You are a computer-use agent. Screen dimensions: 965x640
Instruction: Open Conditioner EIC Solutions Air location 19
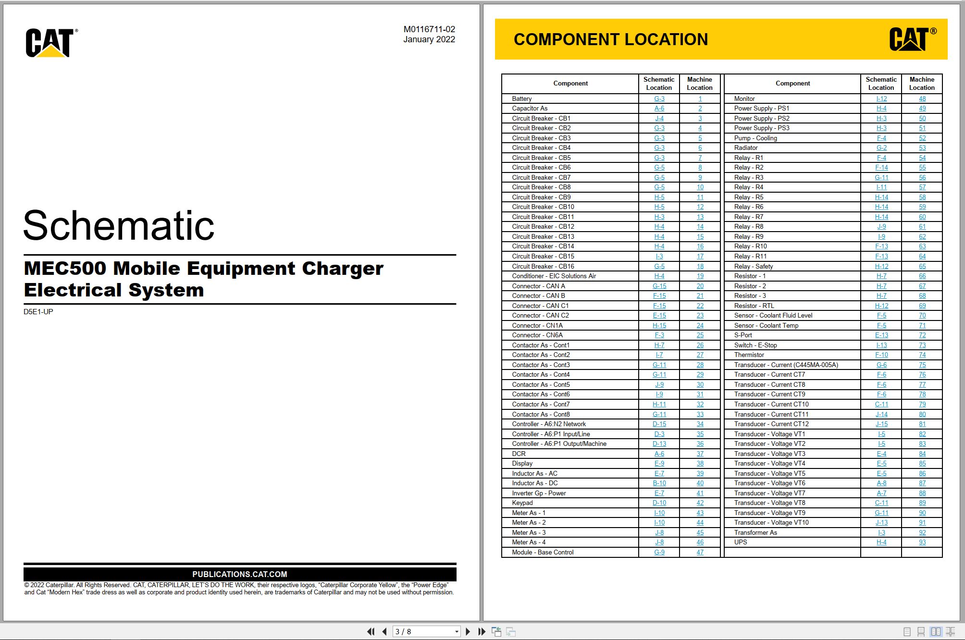click(700, 276)
